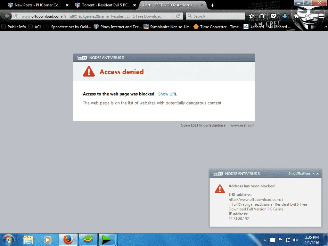
Task: Click Address has been blocked text
Action: (252, 186)
